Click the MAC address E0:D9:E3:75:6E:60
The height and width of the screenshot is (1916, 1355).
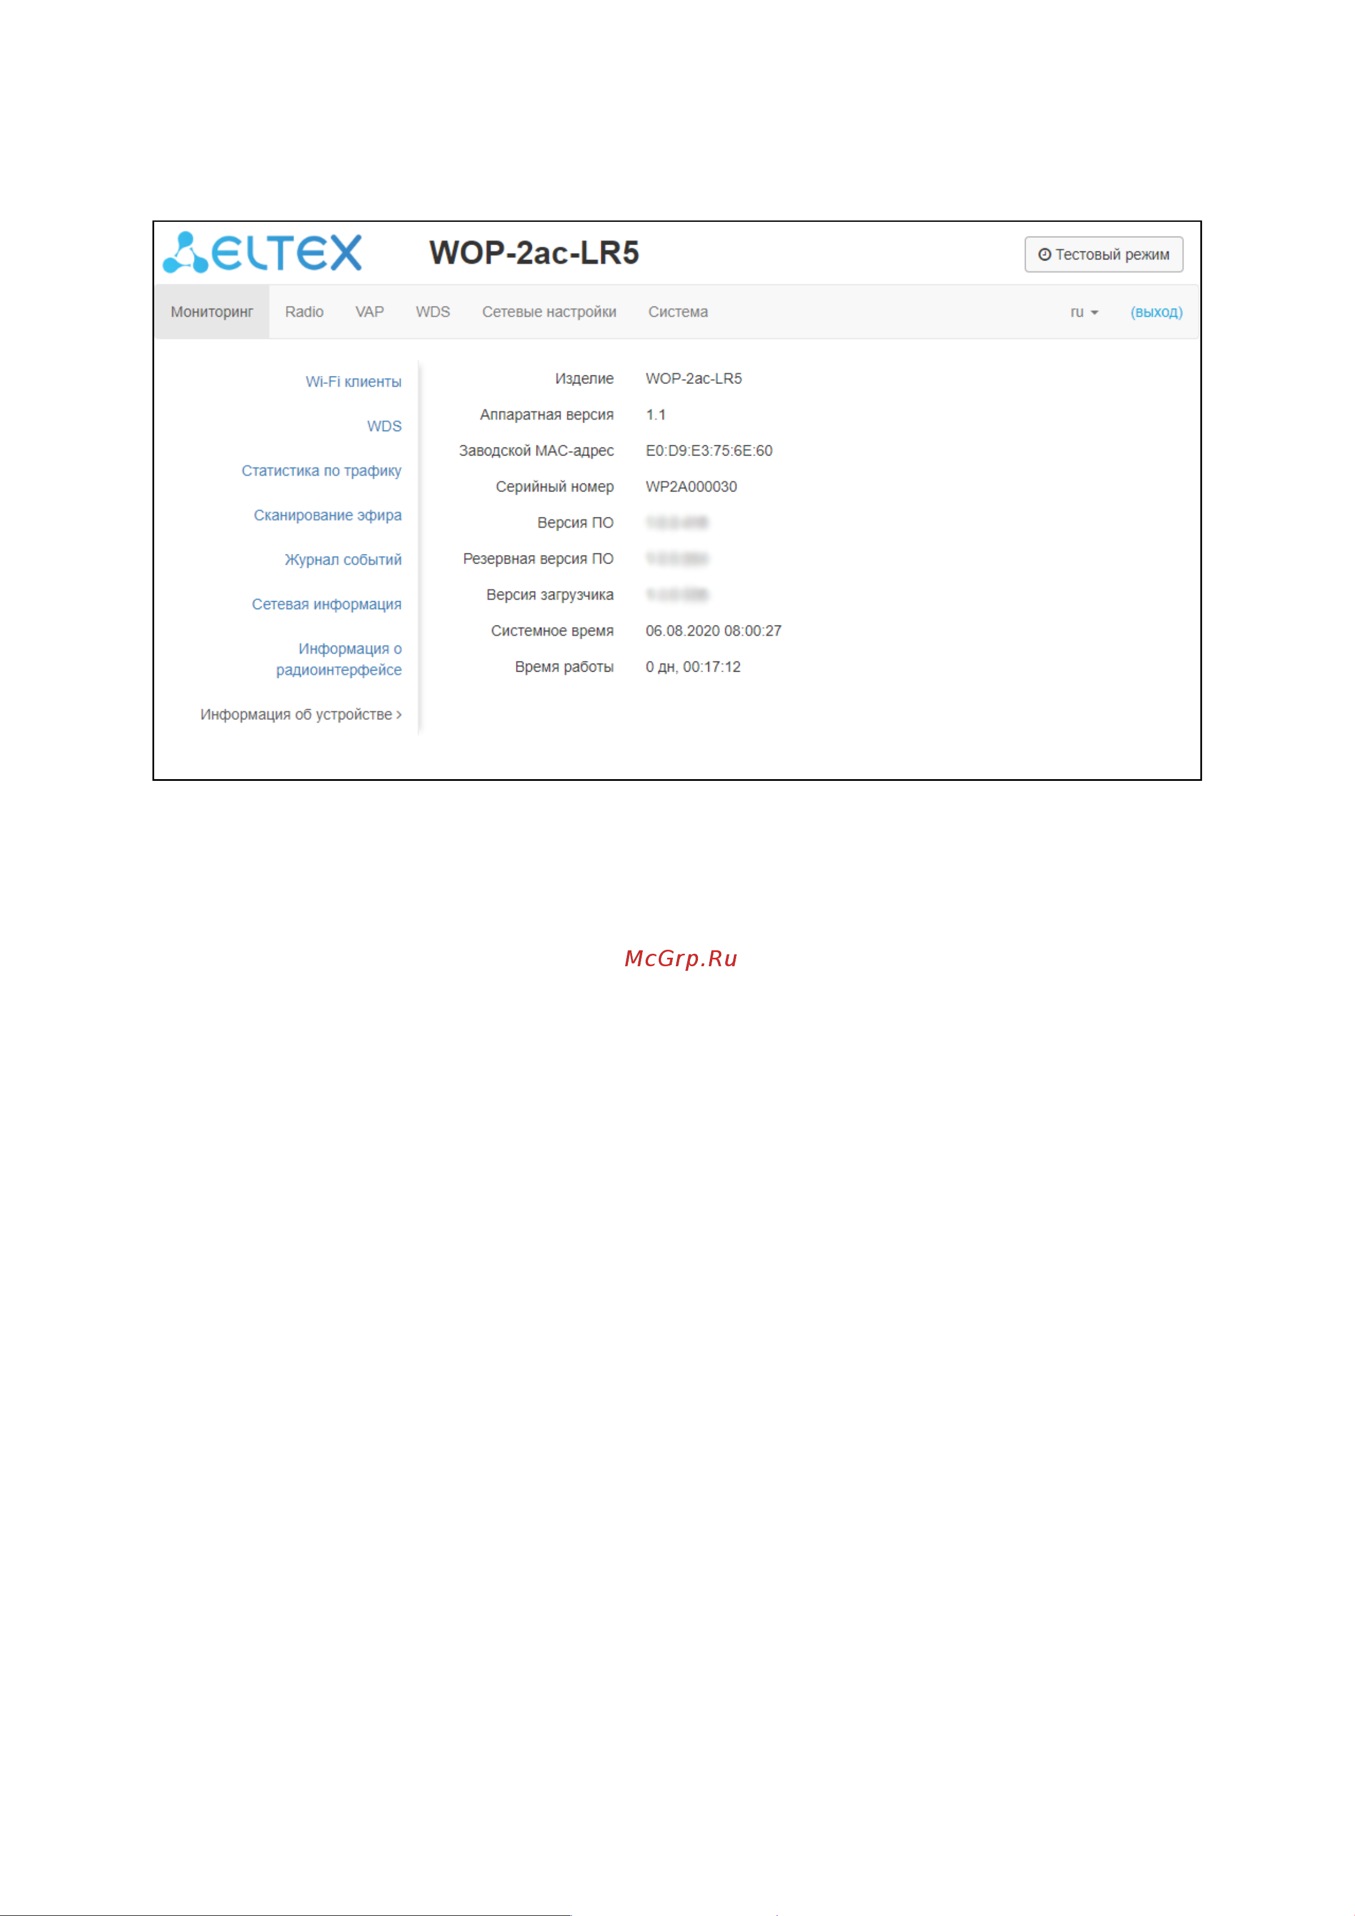pos(709,450)
